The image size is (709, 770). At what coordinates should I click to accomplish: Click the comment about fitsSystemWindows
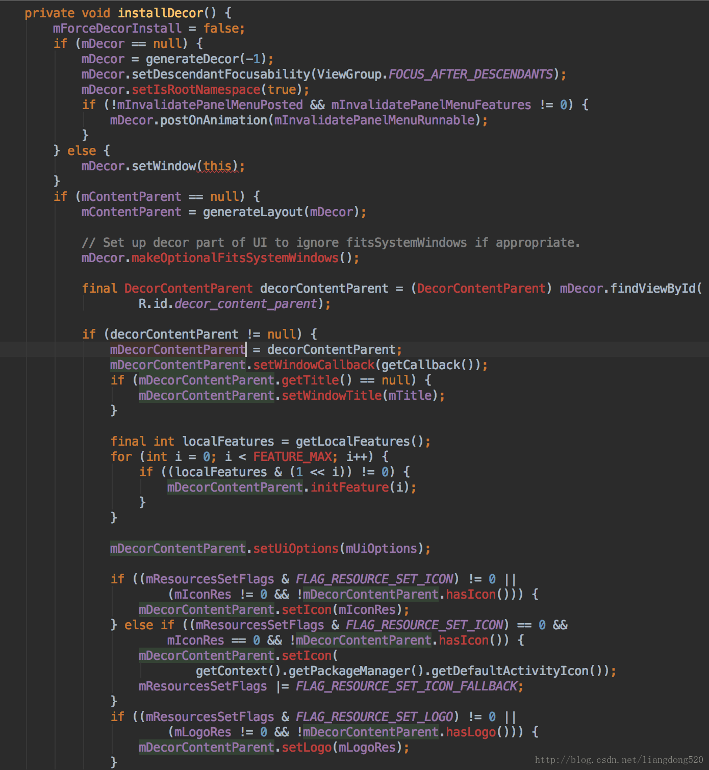pos(331,243)
